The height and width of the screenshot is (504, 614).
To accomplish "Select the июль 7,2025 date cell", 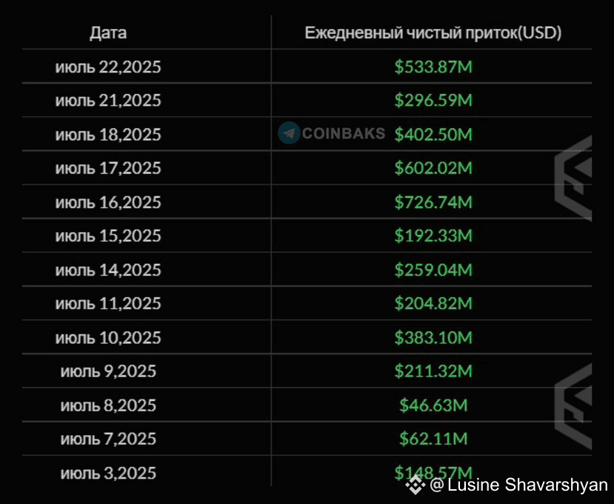I will (108, 439).
